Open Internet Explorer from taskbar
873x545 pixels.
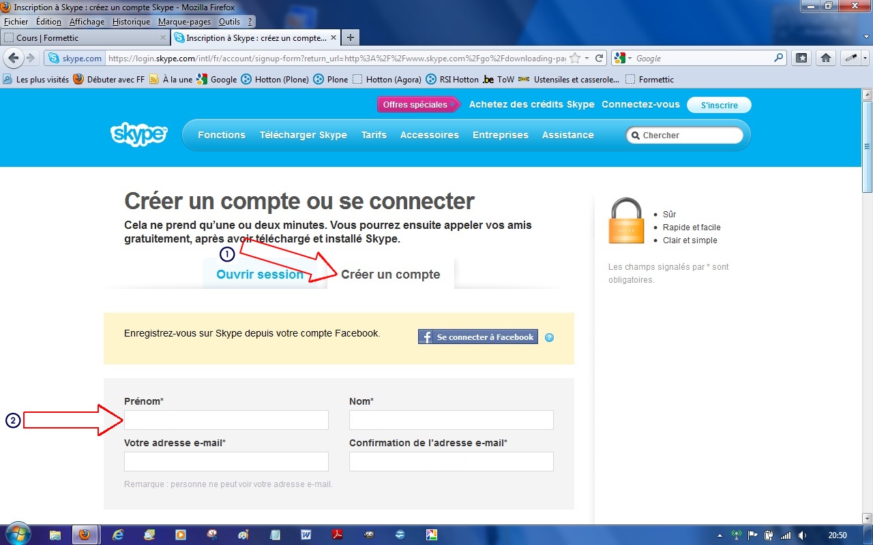(x=117, y=535)
